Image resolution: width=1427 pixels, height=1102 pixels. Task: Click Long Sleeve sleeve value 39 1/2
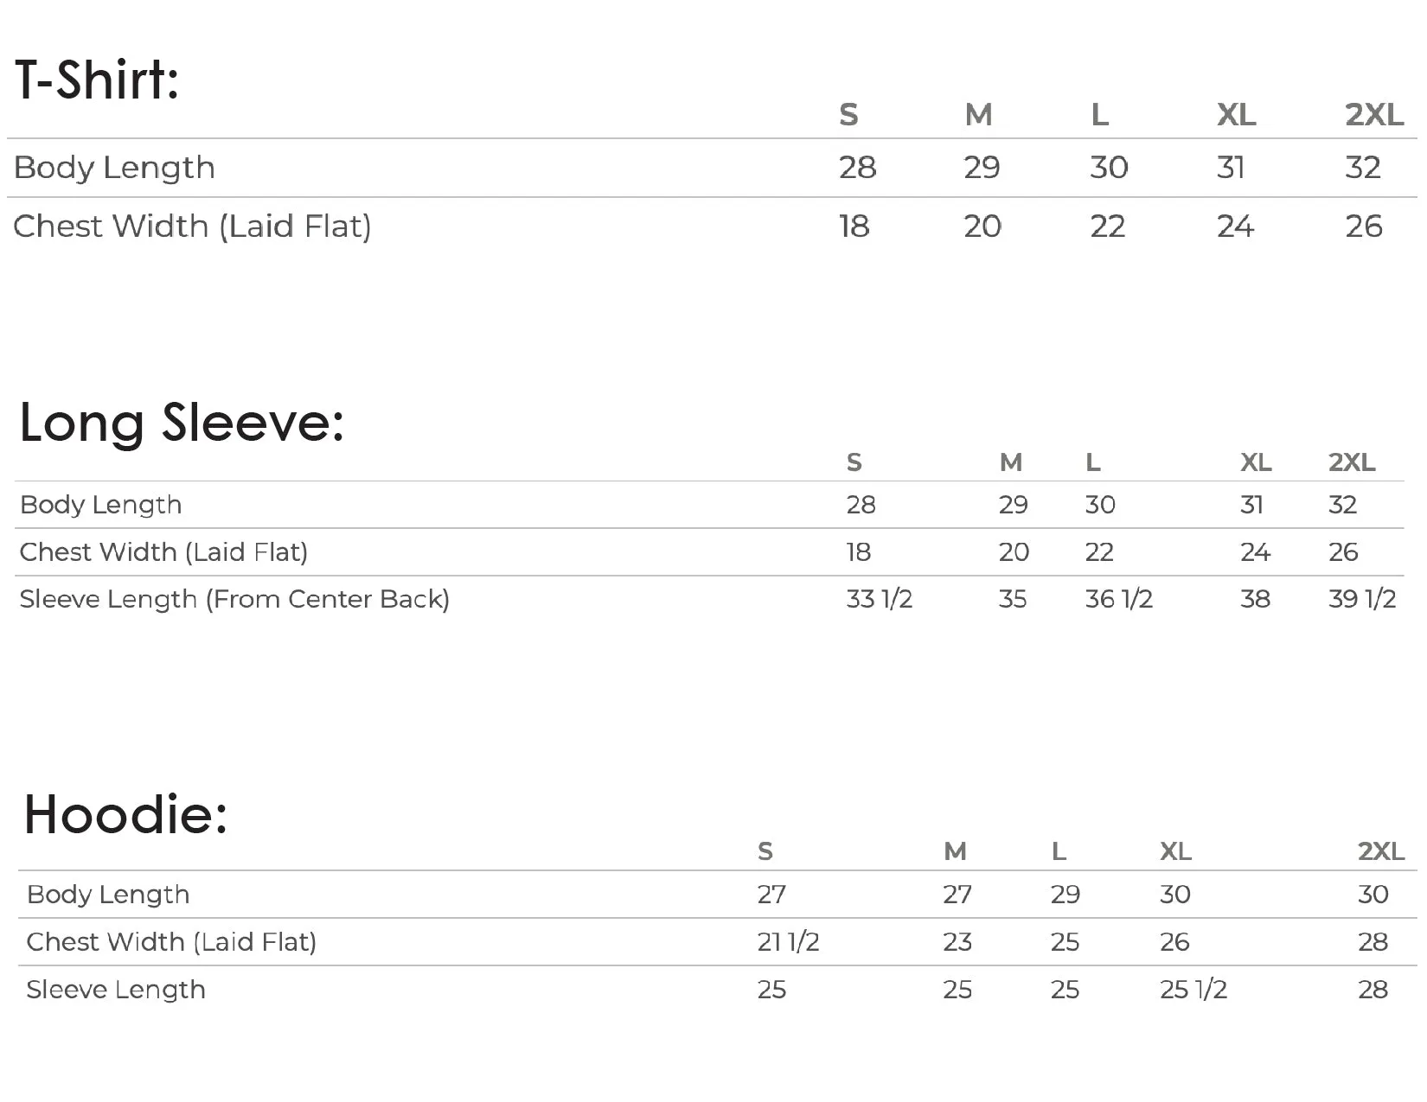(1362, 599)
